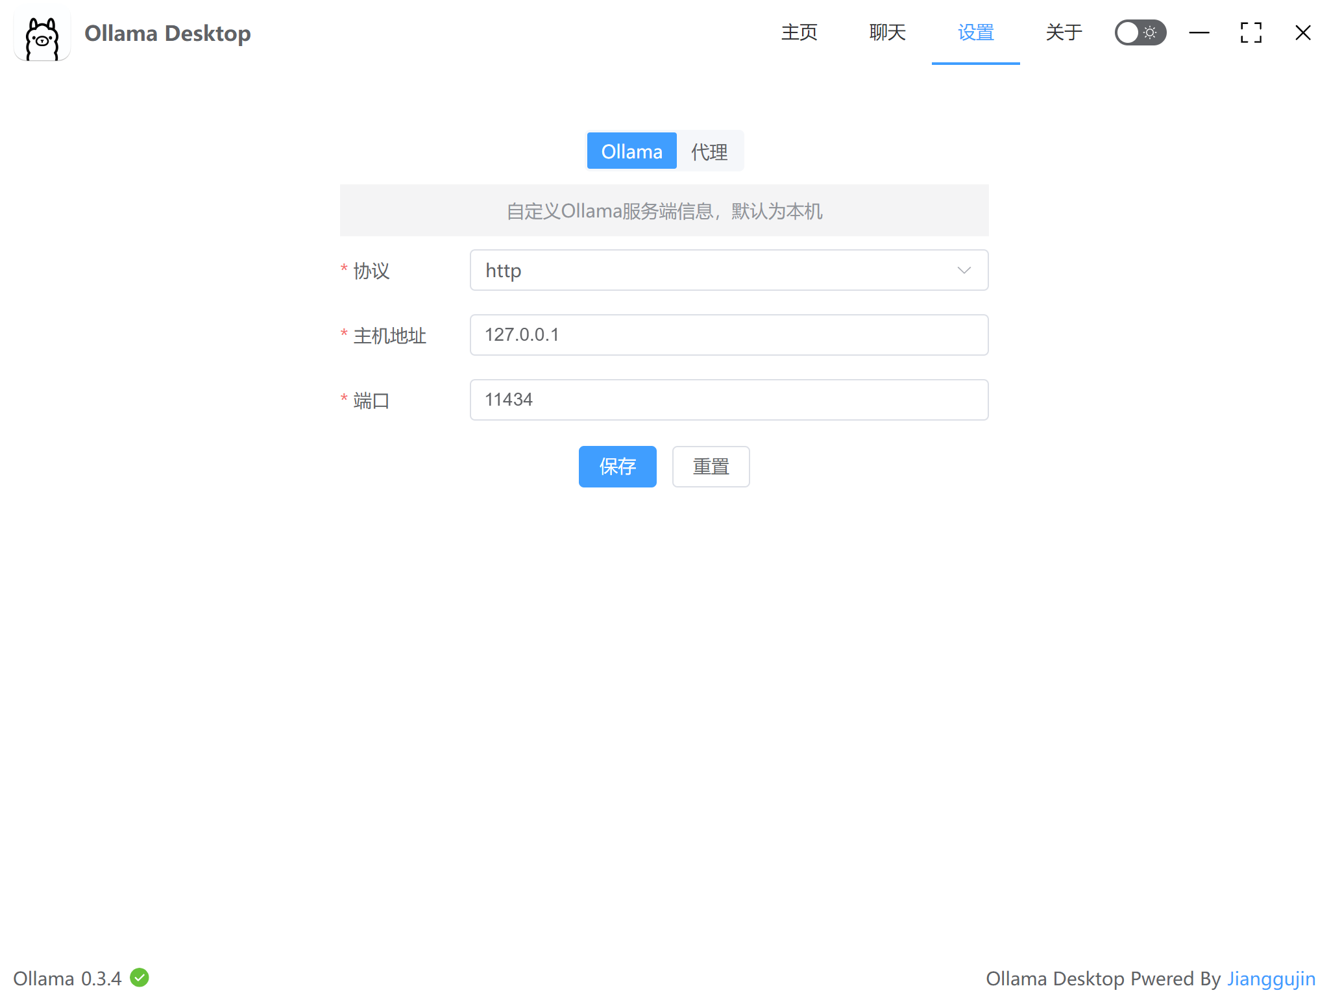Switch to the 聊天 chat tab
The width and height of the screenshot is (1329, 997).
point(887,32)
